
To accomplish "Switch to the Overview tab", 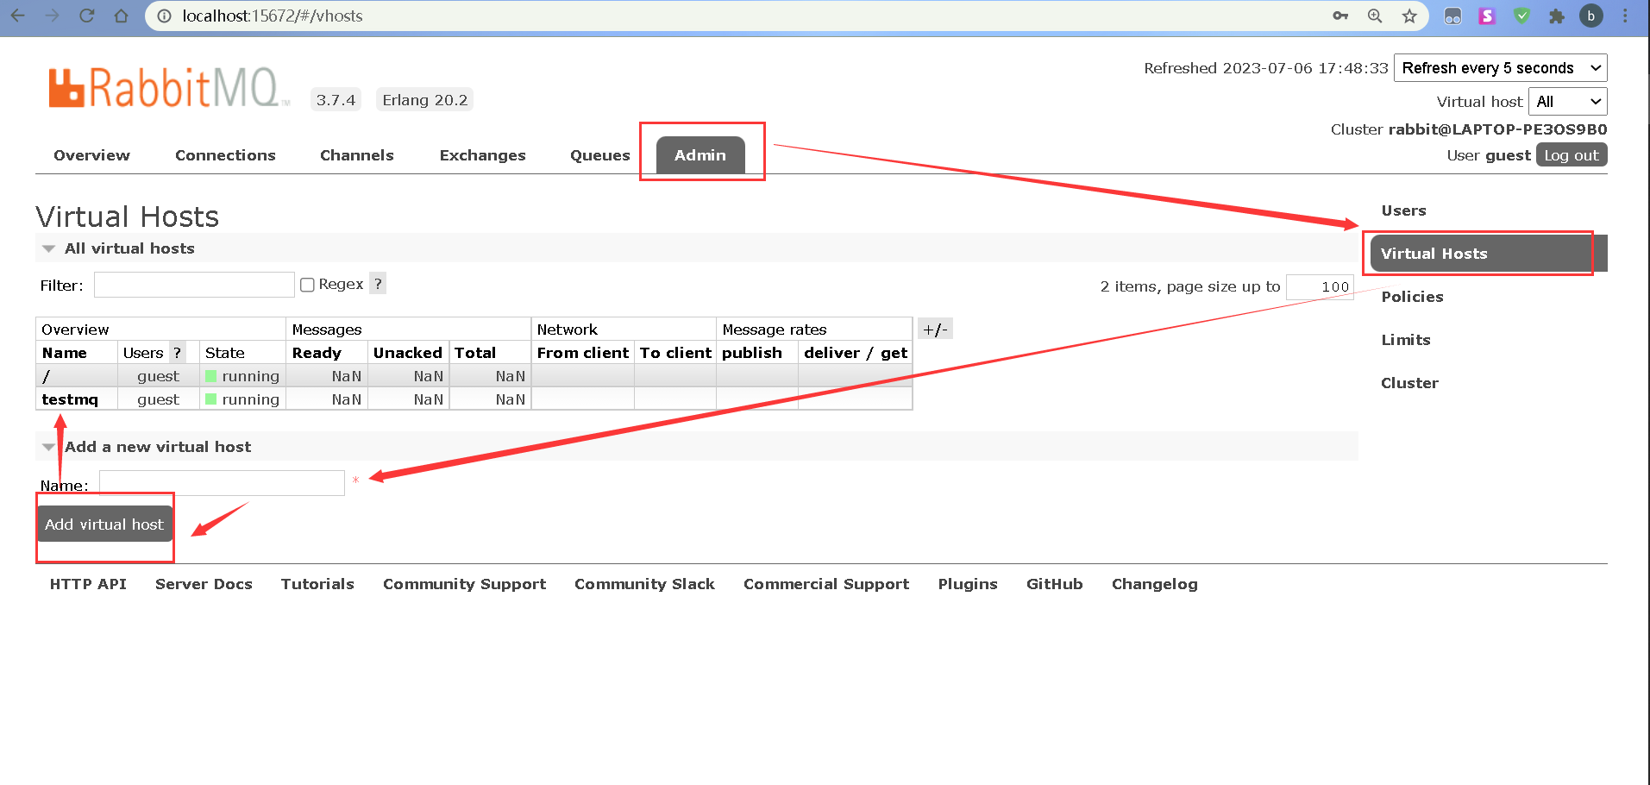I will tap(91, 155).
